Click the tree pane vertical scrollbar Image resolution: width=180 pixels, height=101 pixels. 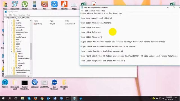coord(31,51)
